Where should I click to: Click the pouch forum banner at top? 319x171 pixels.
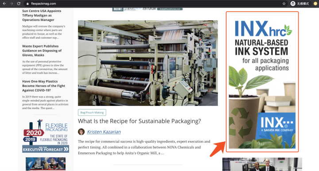tap(147, 9)
